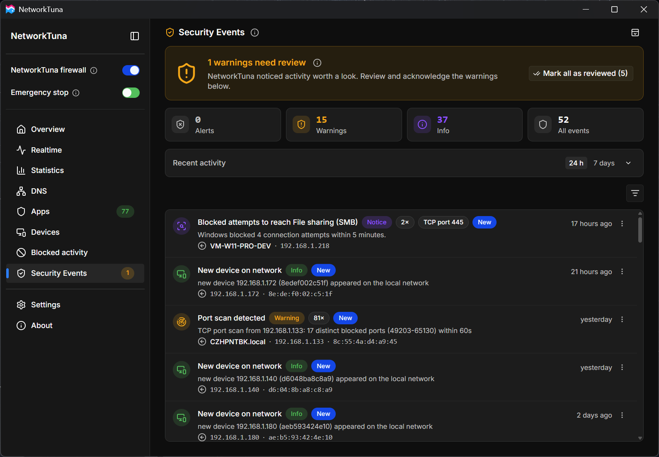
Task: Click device icon for 192.168.1.140 event
Action: coord(182,370)
